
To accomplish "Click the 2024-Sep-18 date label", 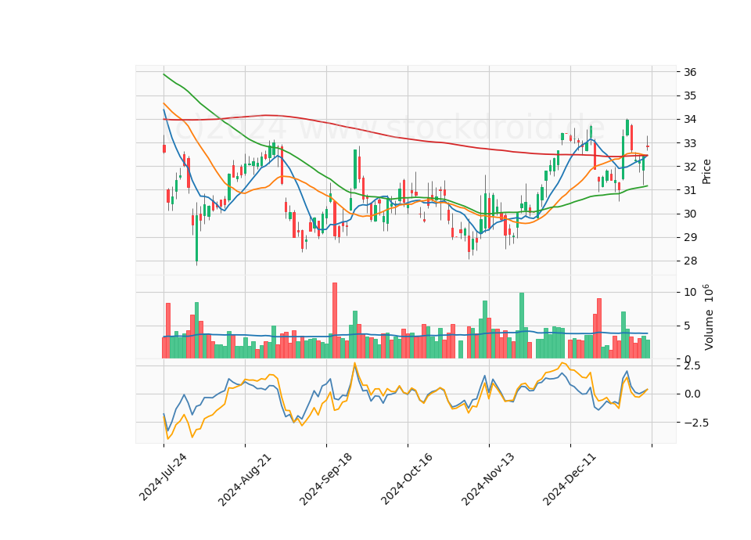I will coord(325,479).
